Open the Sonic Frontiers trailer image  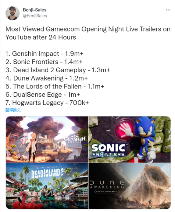[x=129, y=139]
